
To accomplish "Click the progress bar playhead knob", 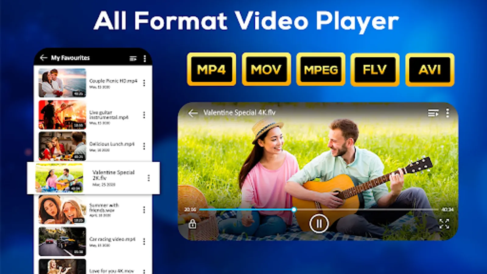I will pos(294,209).
